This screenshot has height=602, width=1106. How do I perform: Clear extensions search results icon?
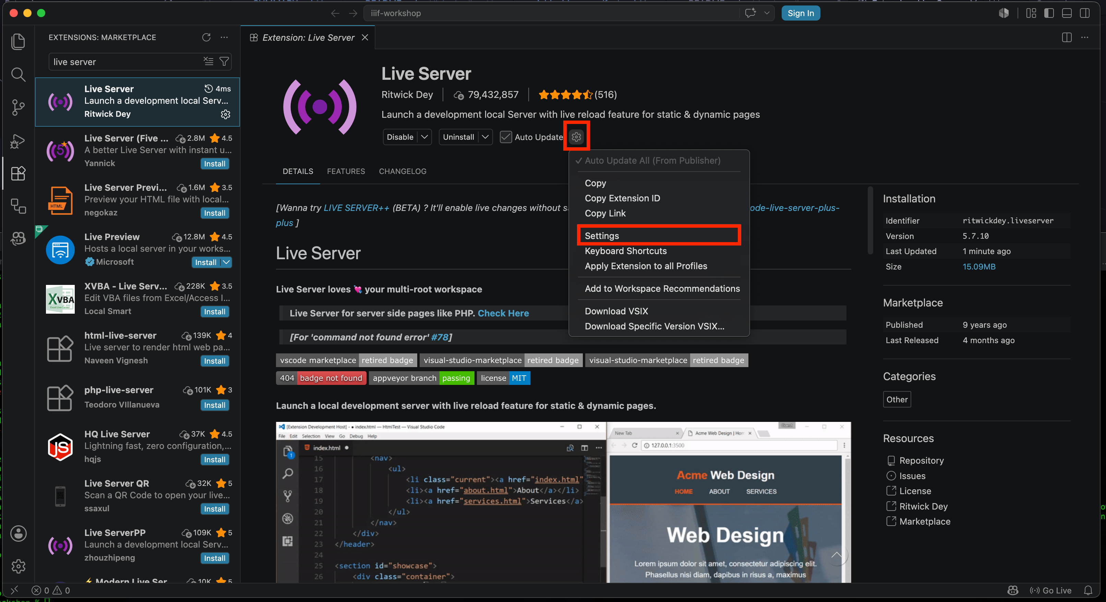(208, 61)
